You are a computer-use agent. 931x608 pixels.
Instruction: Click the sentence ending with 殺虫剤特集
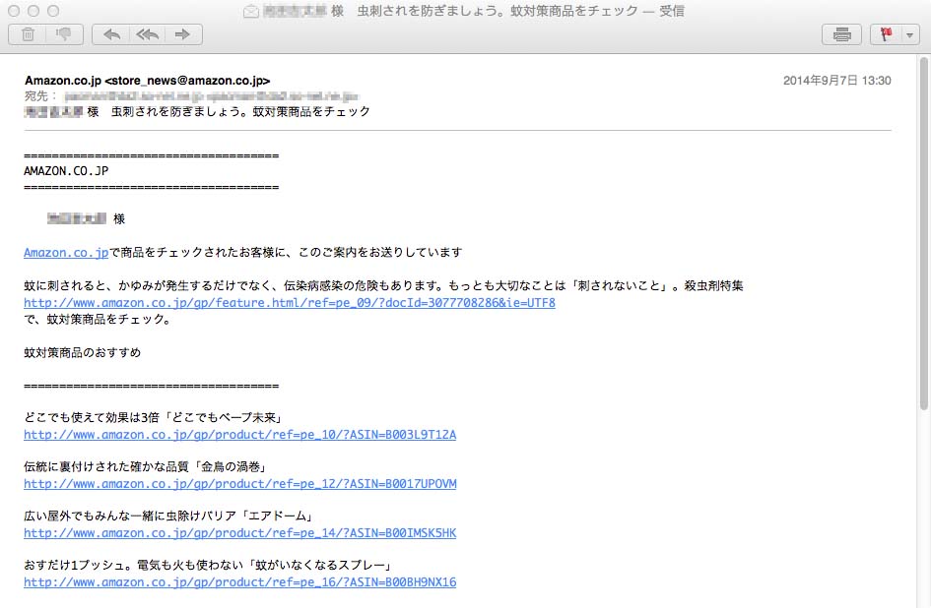(383, 286)
